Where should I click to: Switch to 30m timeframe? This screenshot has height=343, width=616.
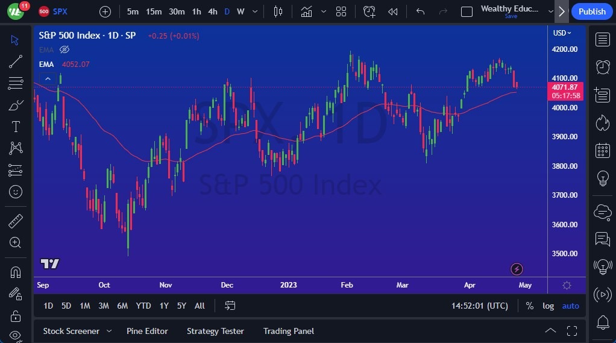point(177,12)
